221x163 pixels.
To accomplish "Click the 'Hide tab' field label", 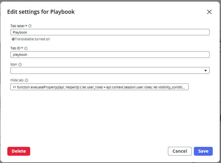I will 17,80.
